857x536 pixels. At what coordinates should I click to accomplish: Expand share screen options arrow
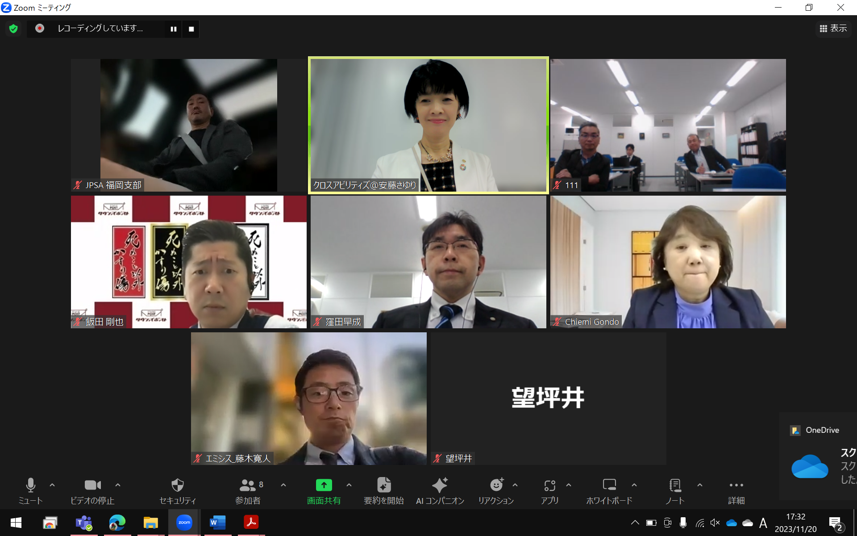349,485
